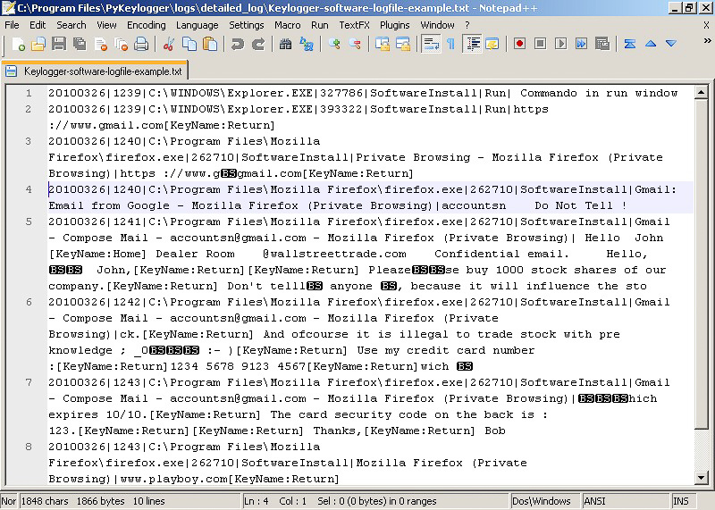Run the macro multiple times icon
Screen dimensions: 715x510
point(582,44)
